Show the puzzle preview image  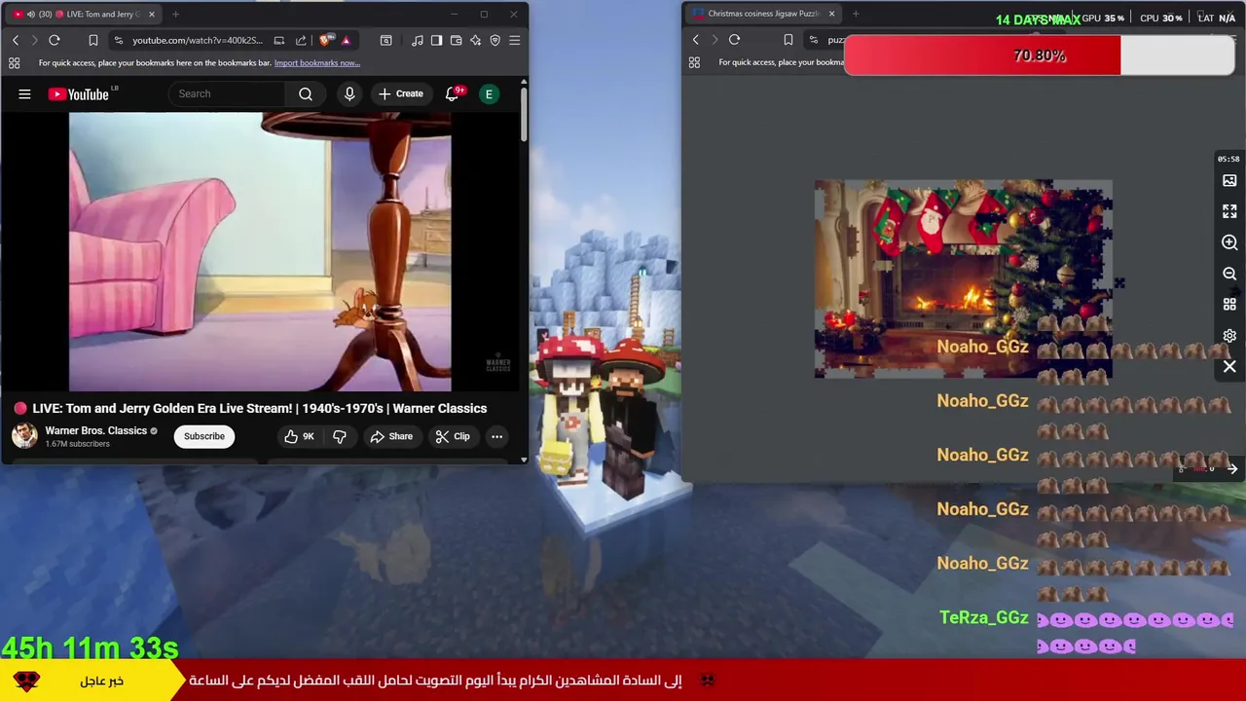pyautogui.click(x=1229, y=180)
